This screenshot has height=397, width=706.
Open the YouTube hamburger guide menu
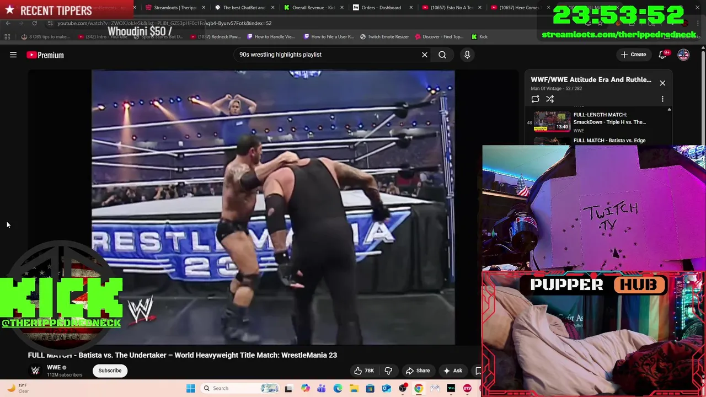[13, 55]
